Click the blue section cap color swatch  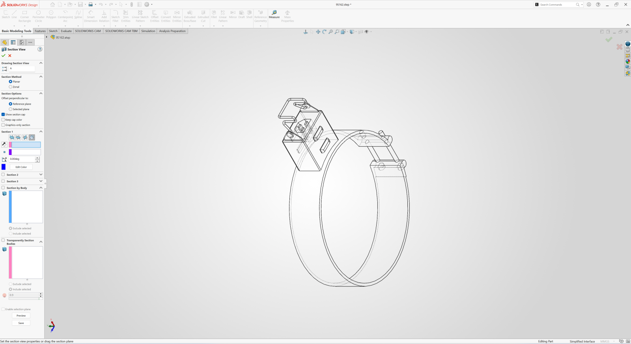point(4,167)
